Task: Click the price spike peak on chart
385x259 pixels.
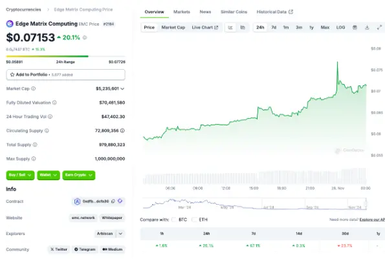Action: click(337, 62)
